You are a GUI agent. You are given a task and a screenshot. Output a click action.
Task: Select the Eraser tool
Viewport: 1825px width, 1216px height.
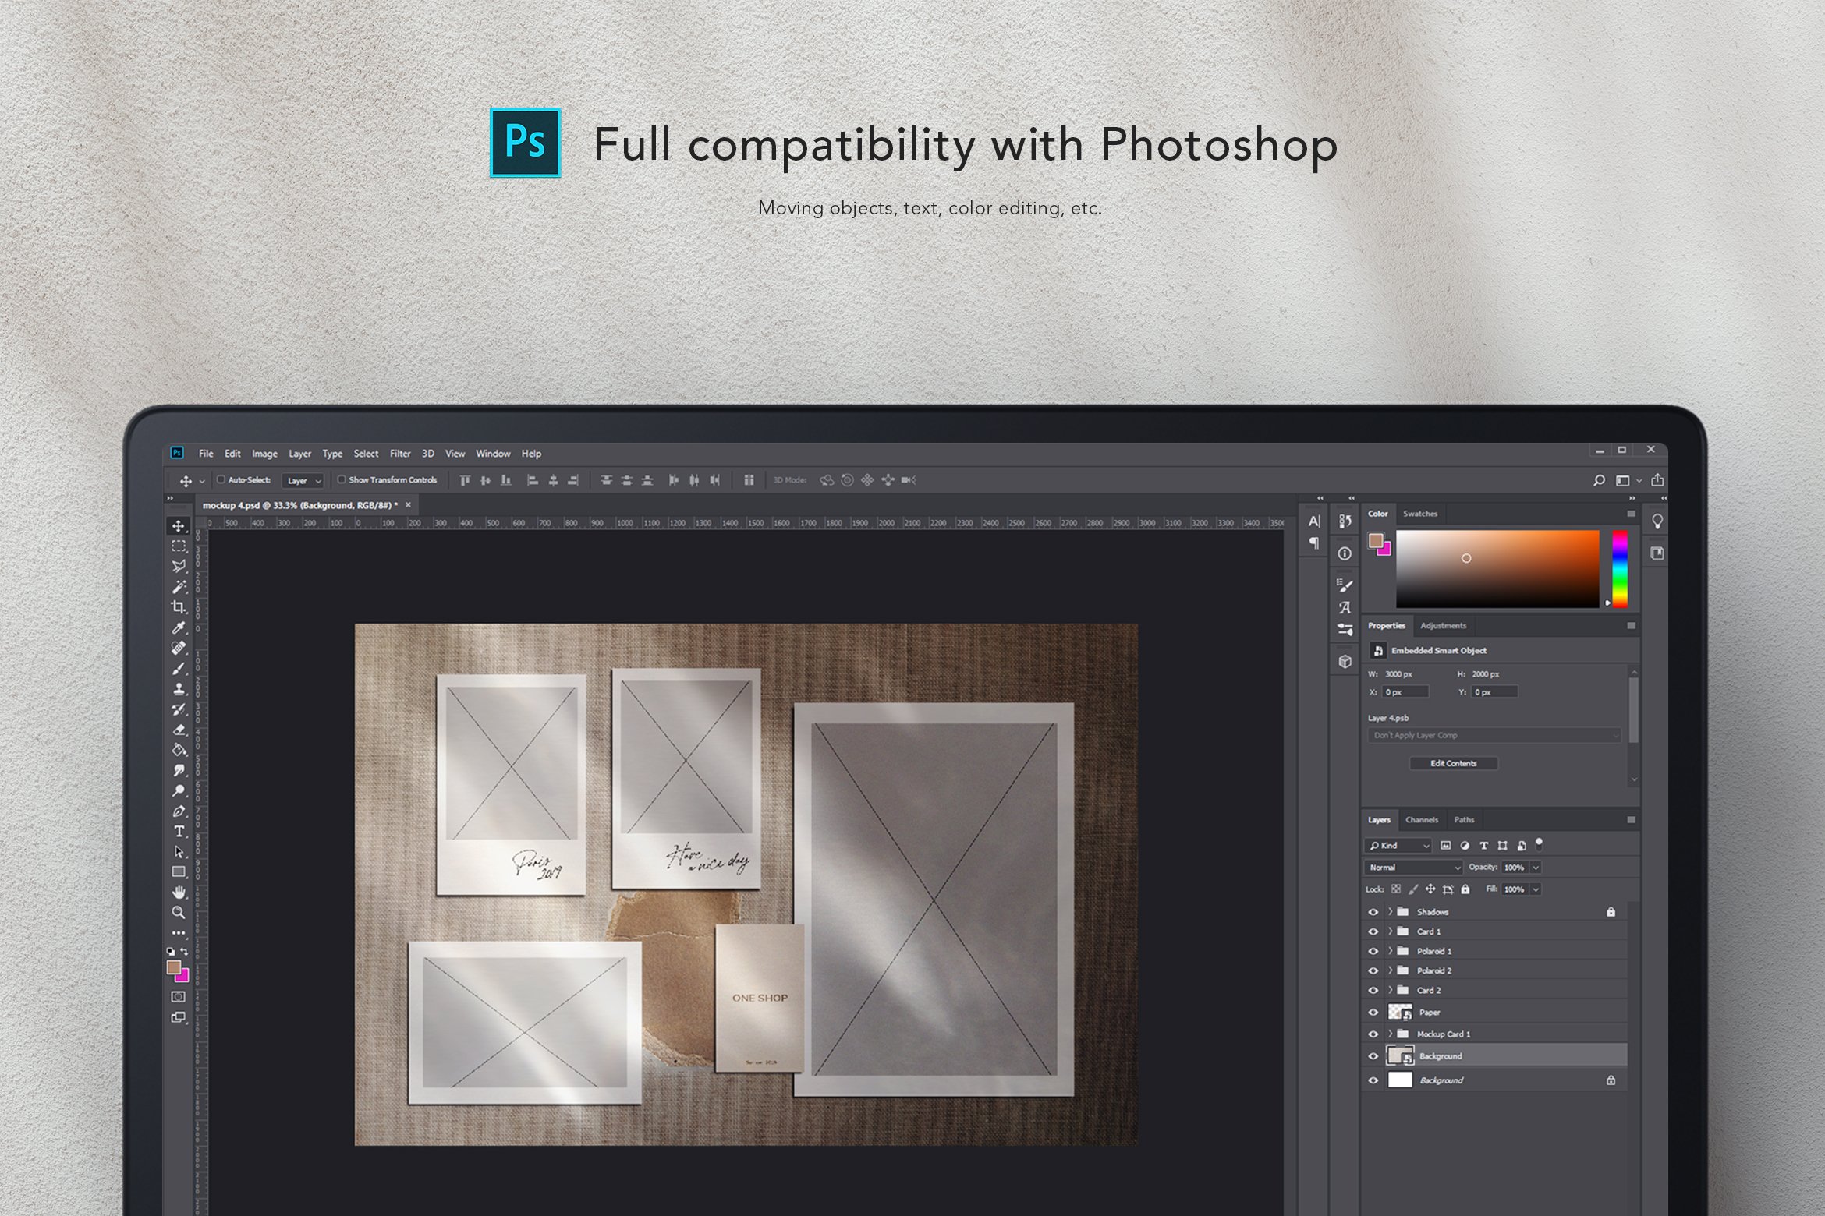(179, 730)
